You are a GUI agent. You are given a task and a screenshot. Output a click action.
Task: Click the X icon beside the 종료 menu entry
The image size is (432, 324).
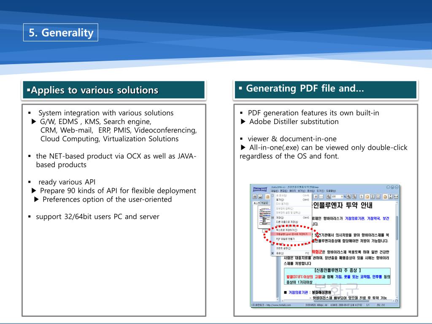(x=273, y=253)
